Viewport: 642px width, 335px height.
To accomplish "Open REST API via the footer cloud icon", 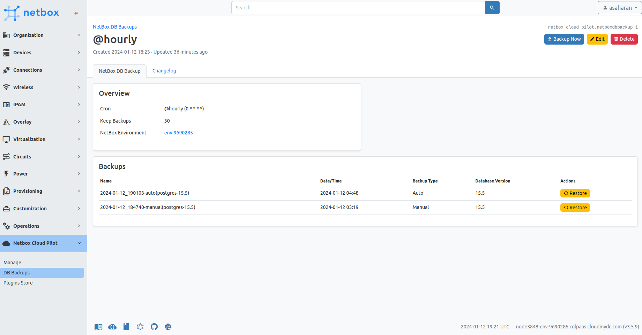I will tap(112, 327).
